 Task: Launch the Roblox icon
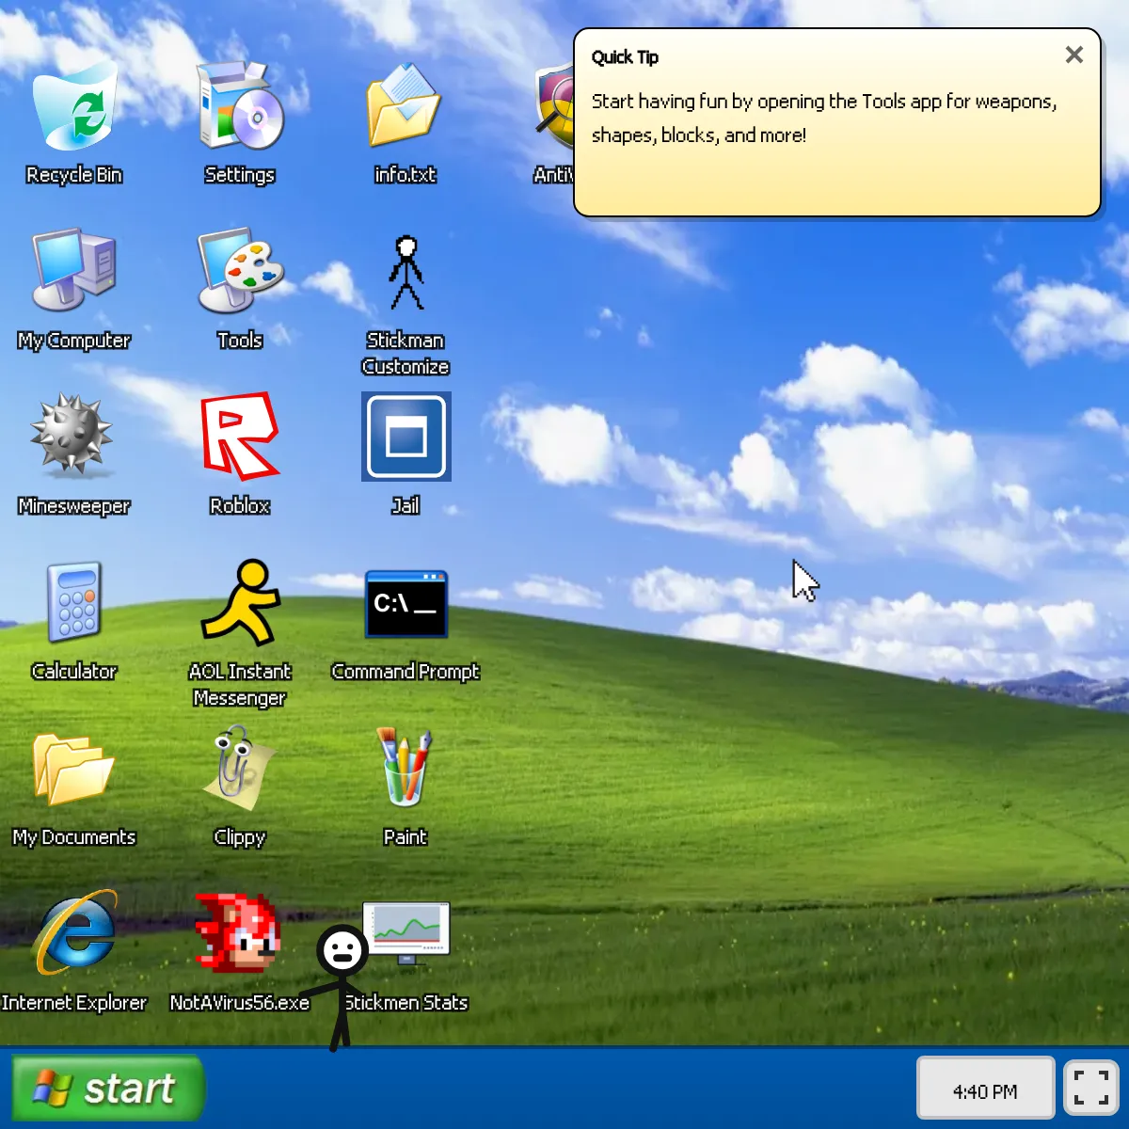click(x=241, y=437)
